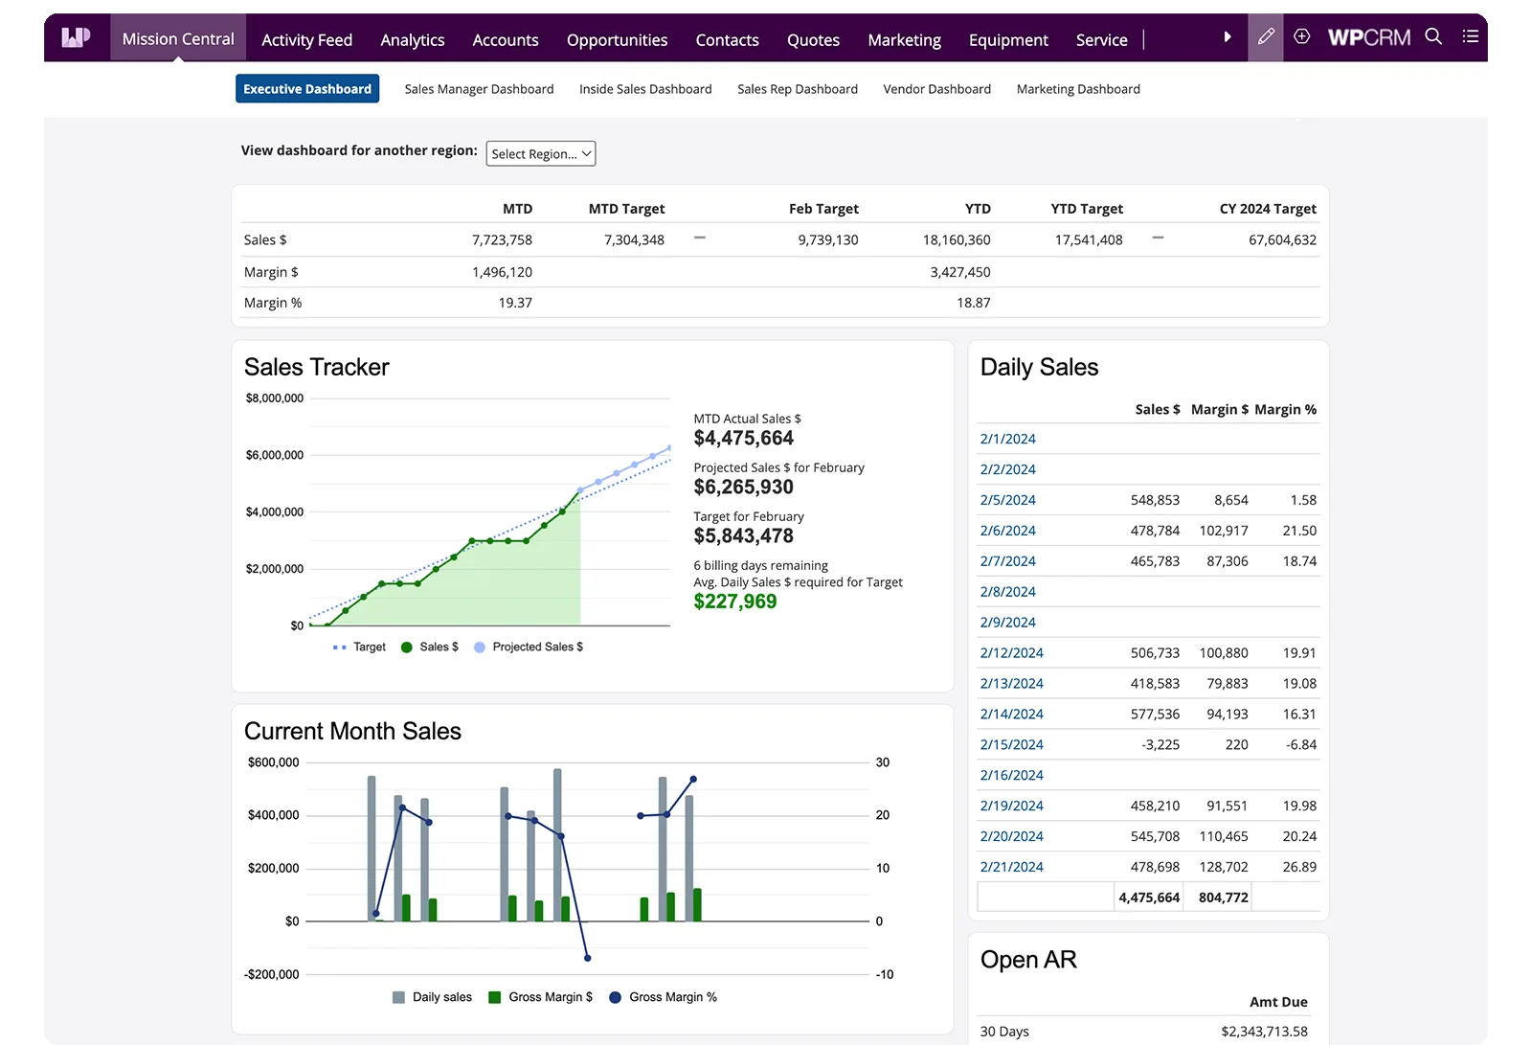Click the YTD Target value 17,541,408
The height and width of the screenshot is (1045, 1532).
[x=1089, y=240]
